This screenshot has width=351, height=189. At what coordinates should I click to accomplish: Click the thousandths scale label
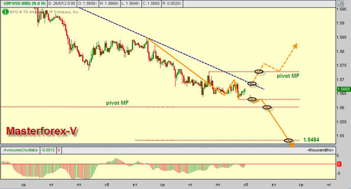[320, 150]
